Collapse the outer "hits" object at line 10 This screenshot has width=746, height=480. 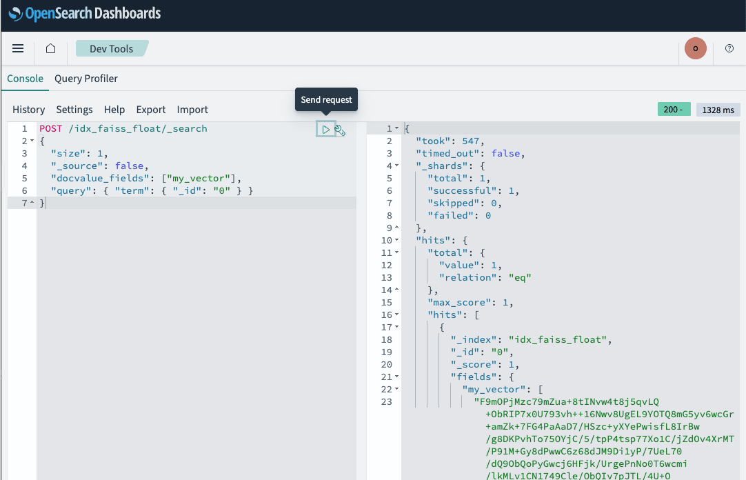397,240
